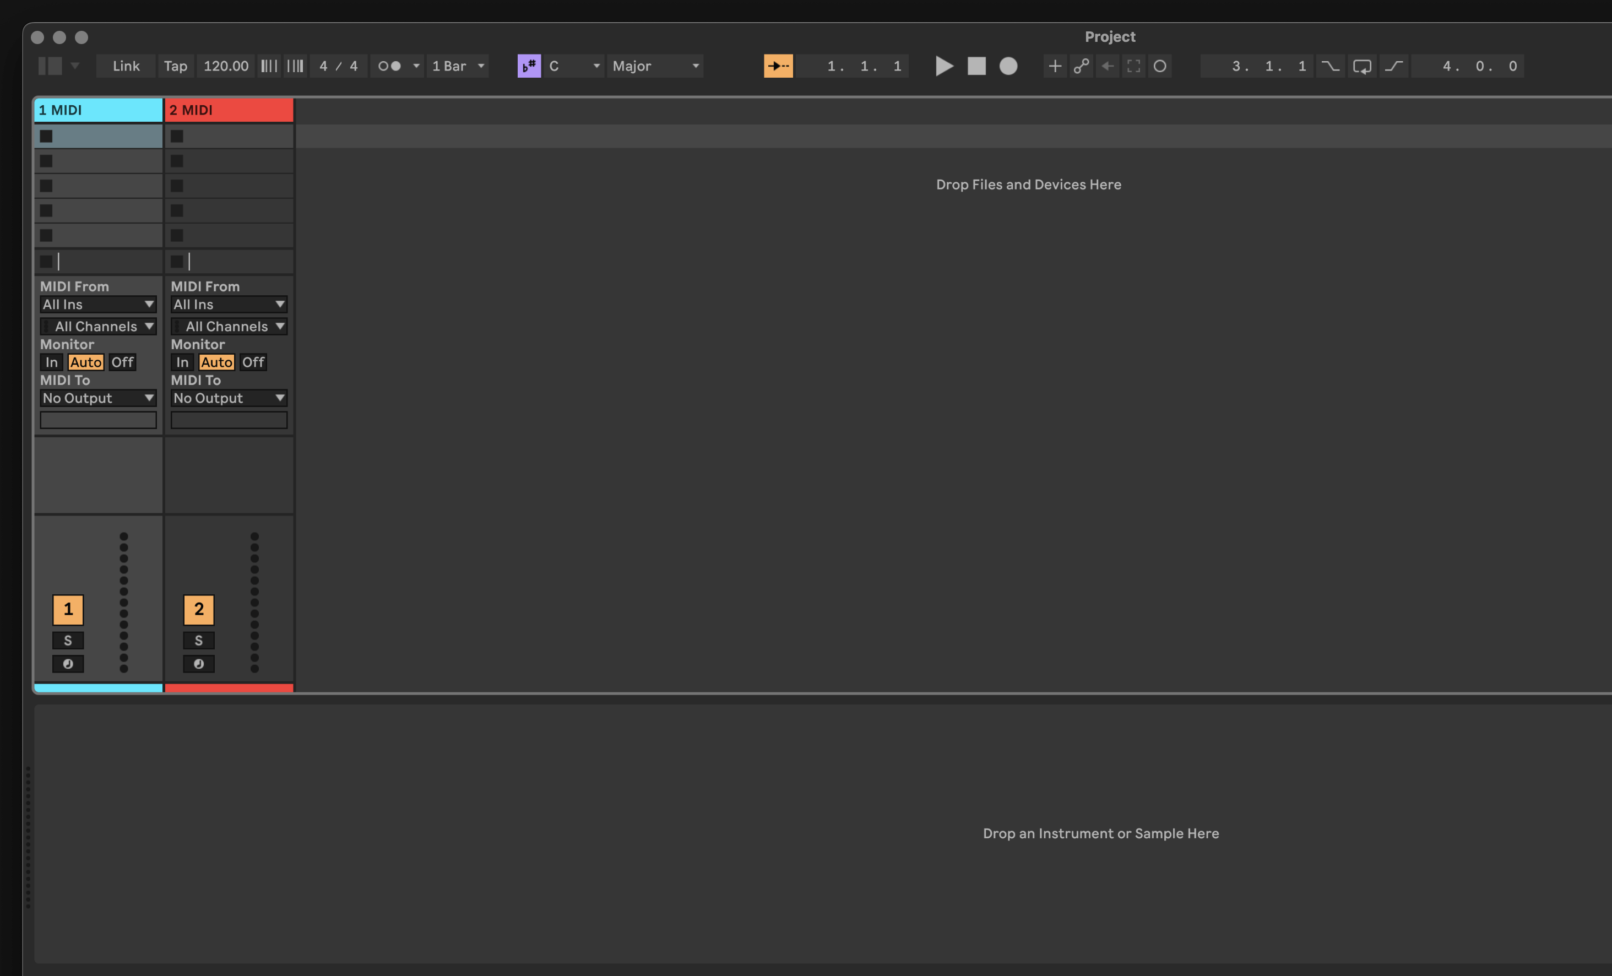Click first clip slot stop button in 1 MIDI
Viewport: 1612px width, 976px height.
pos(46,136)
